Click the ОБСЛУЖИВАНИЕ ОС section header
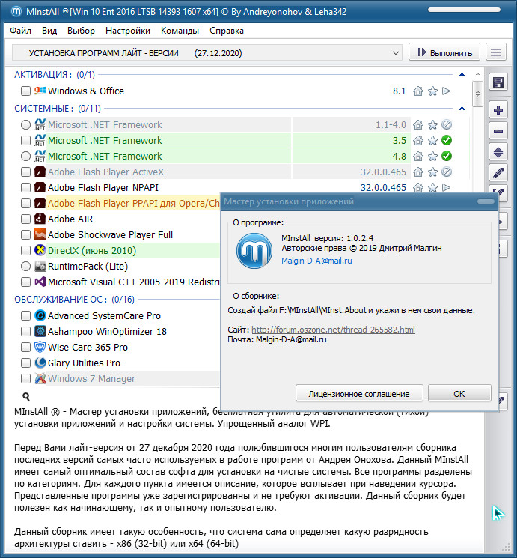Screen dimensions: 517x558 74,300
